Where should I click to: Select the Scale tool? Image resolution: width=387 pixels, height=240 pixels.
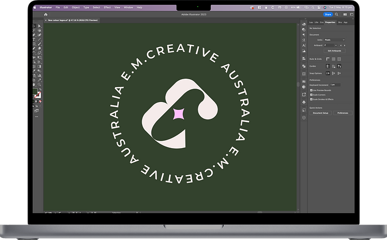(39, 53)
